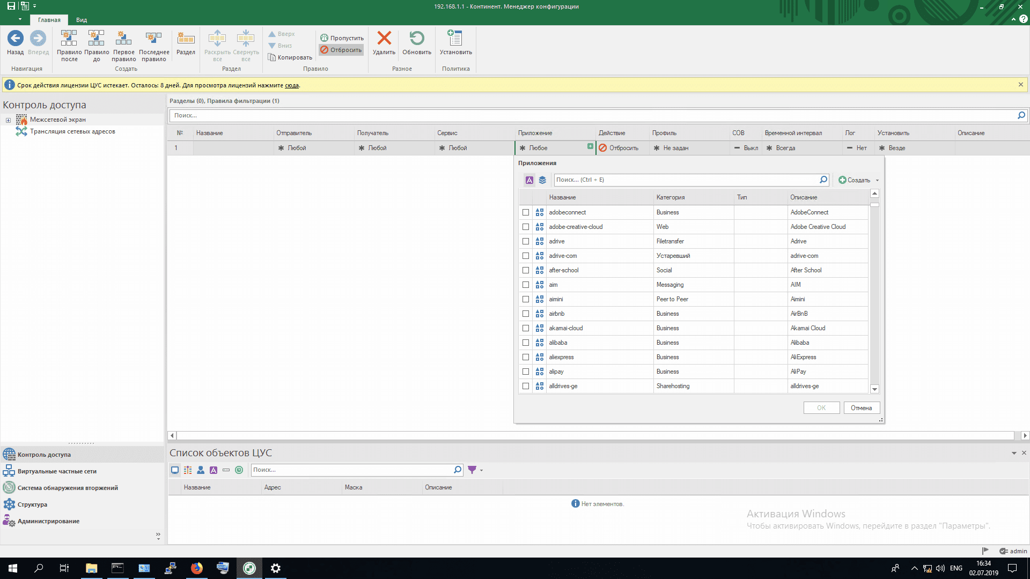1030x579 pixels.
Task: Click the Раздел create icon
Action: click(x=186, y=39)
